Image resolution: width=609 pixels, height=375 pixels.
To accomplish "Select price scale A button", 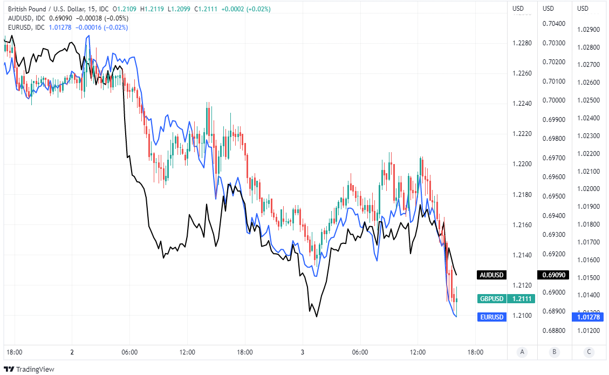I will pos(522,352).
